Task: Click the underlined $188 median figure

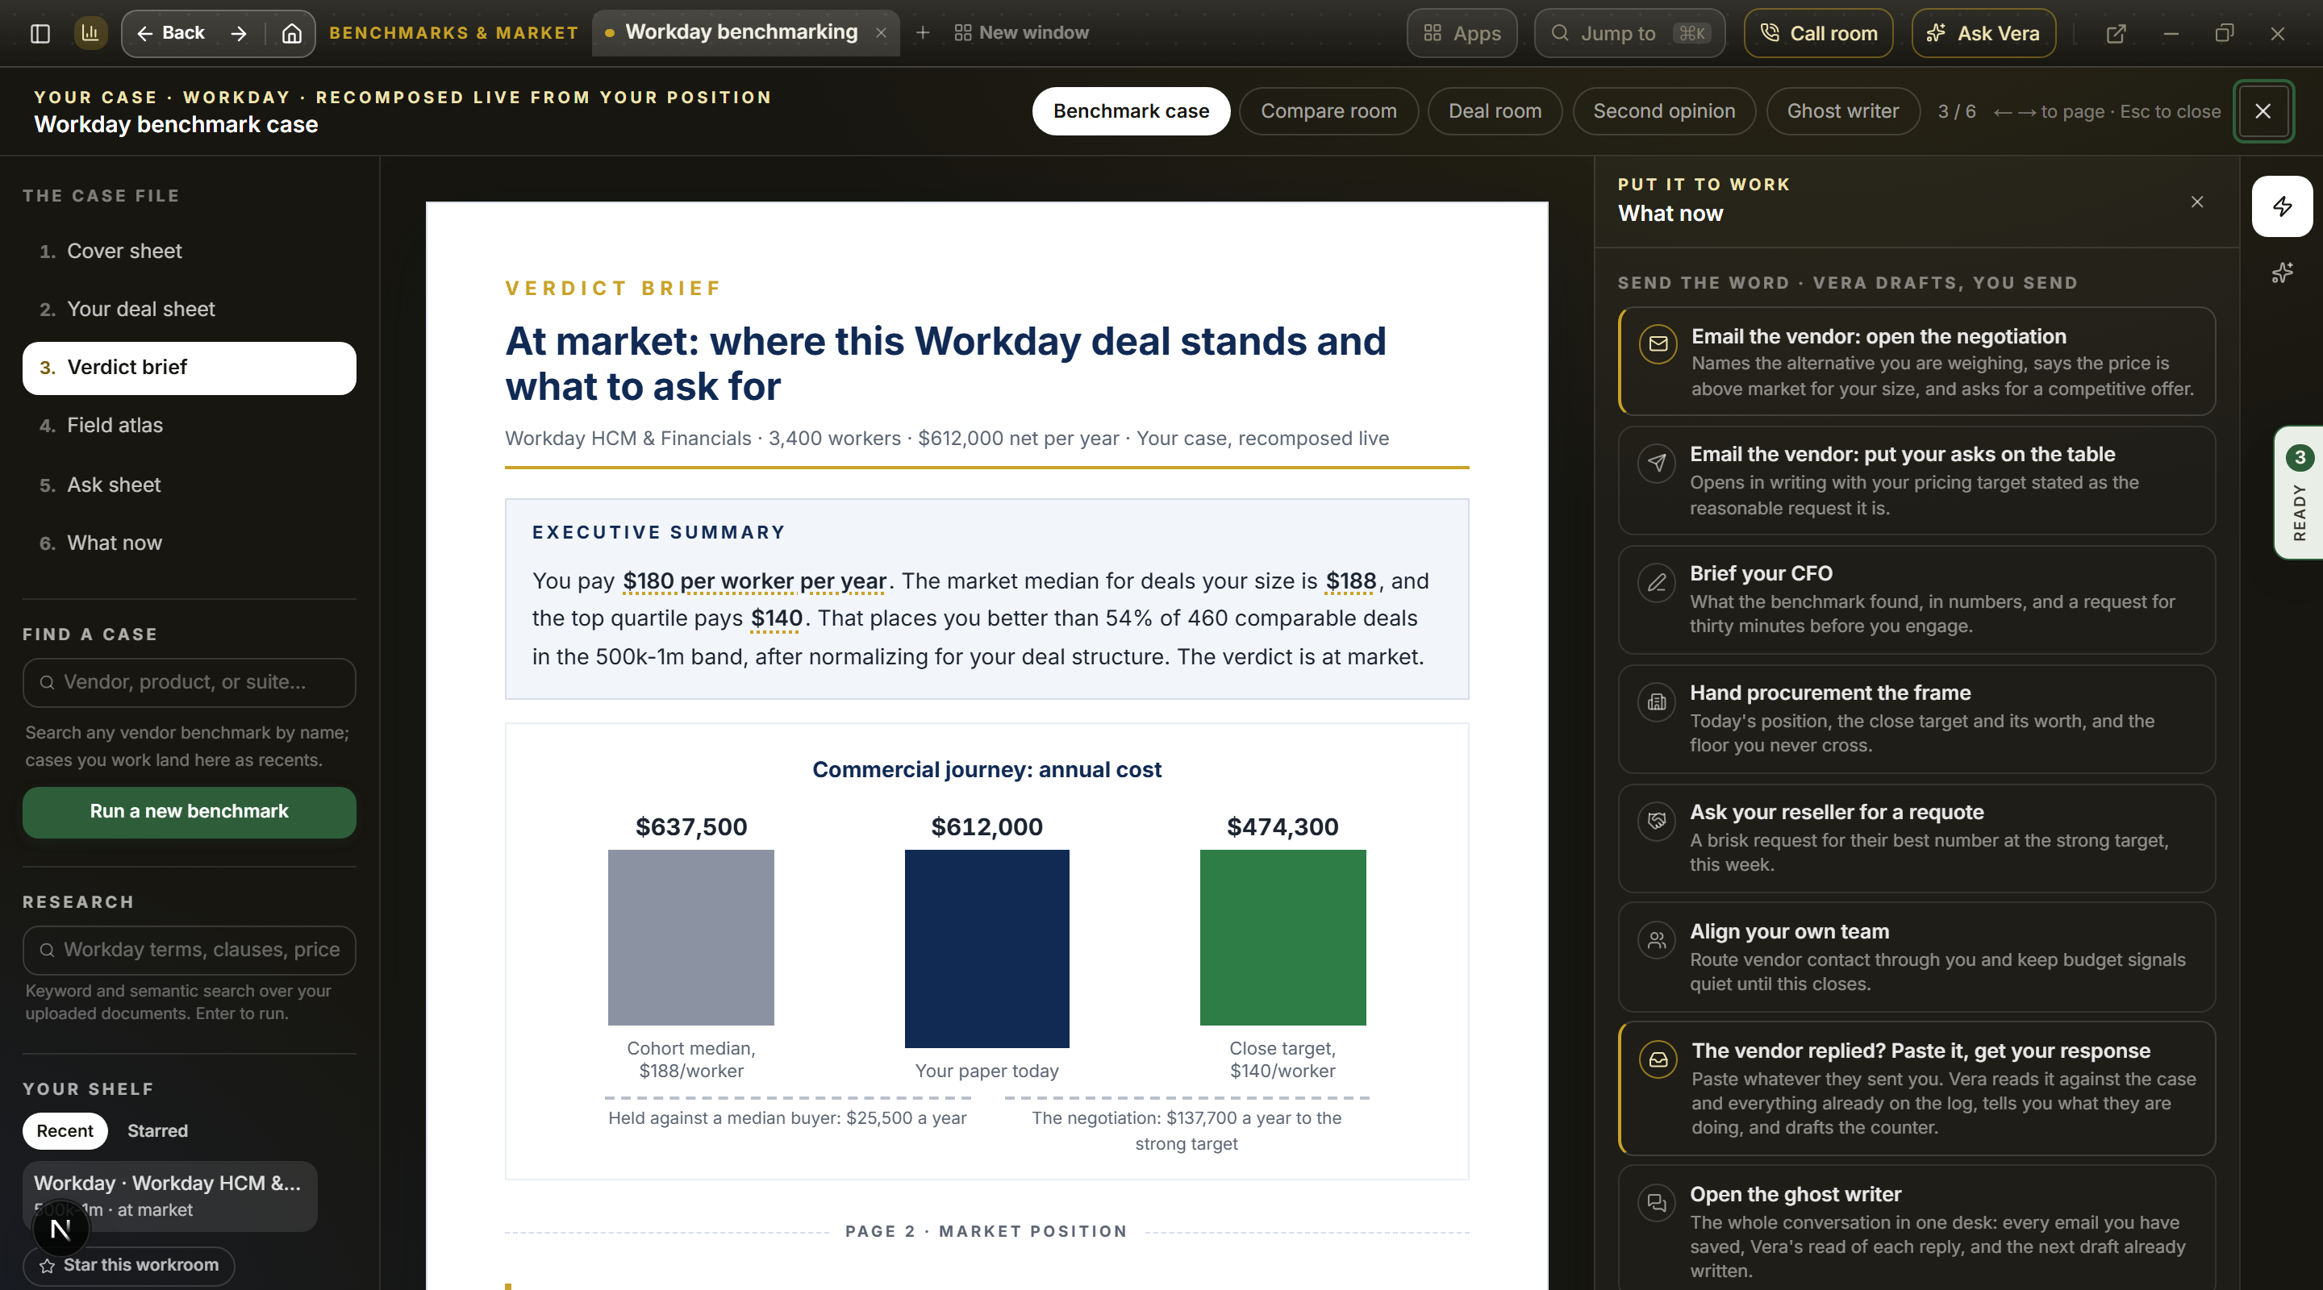Action: (1351, 581)
